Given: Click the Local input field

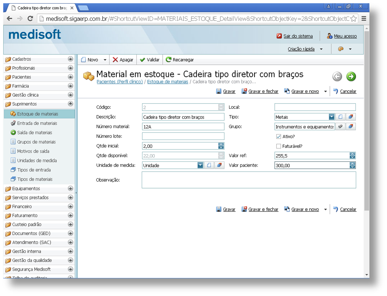Looking at the screenshot, I should click(x=315, y=107).
